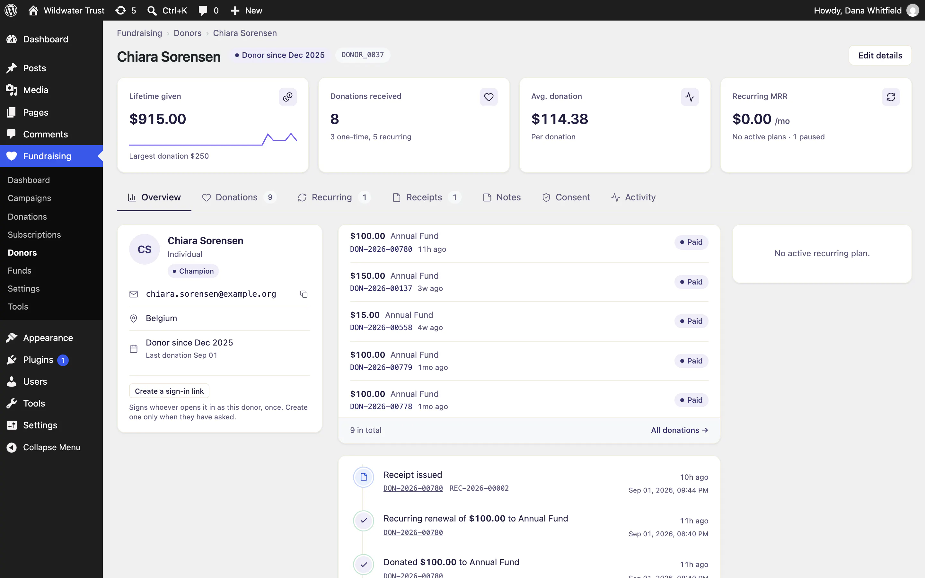Open the comments bubble in admin bar
The height and width of the screenshot is (578, 925).
point(203,10)
